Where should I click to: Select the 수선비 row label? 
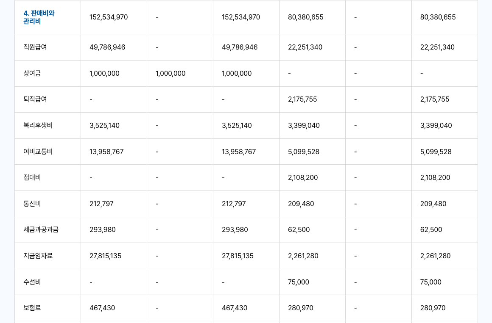point(32,282)
